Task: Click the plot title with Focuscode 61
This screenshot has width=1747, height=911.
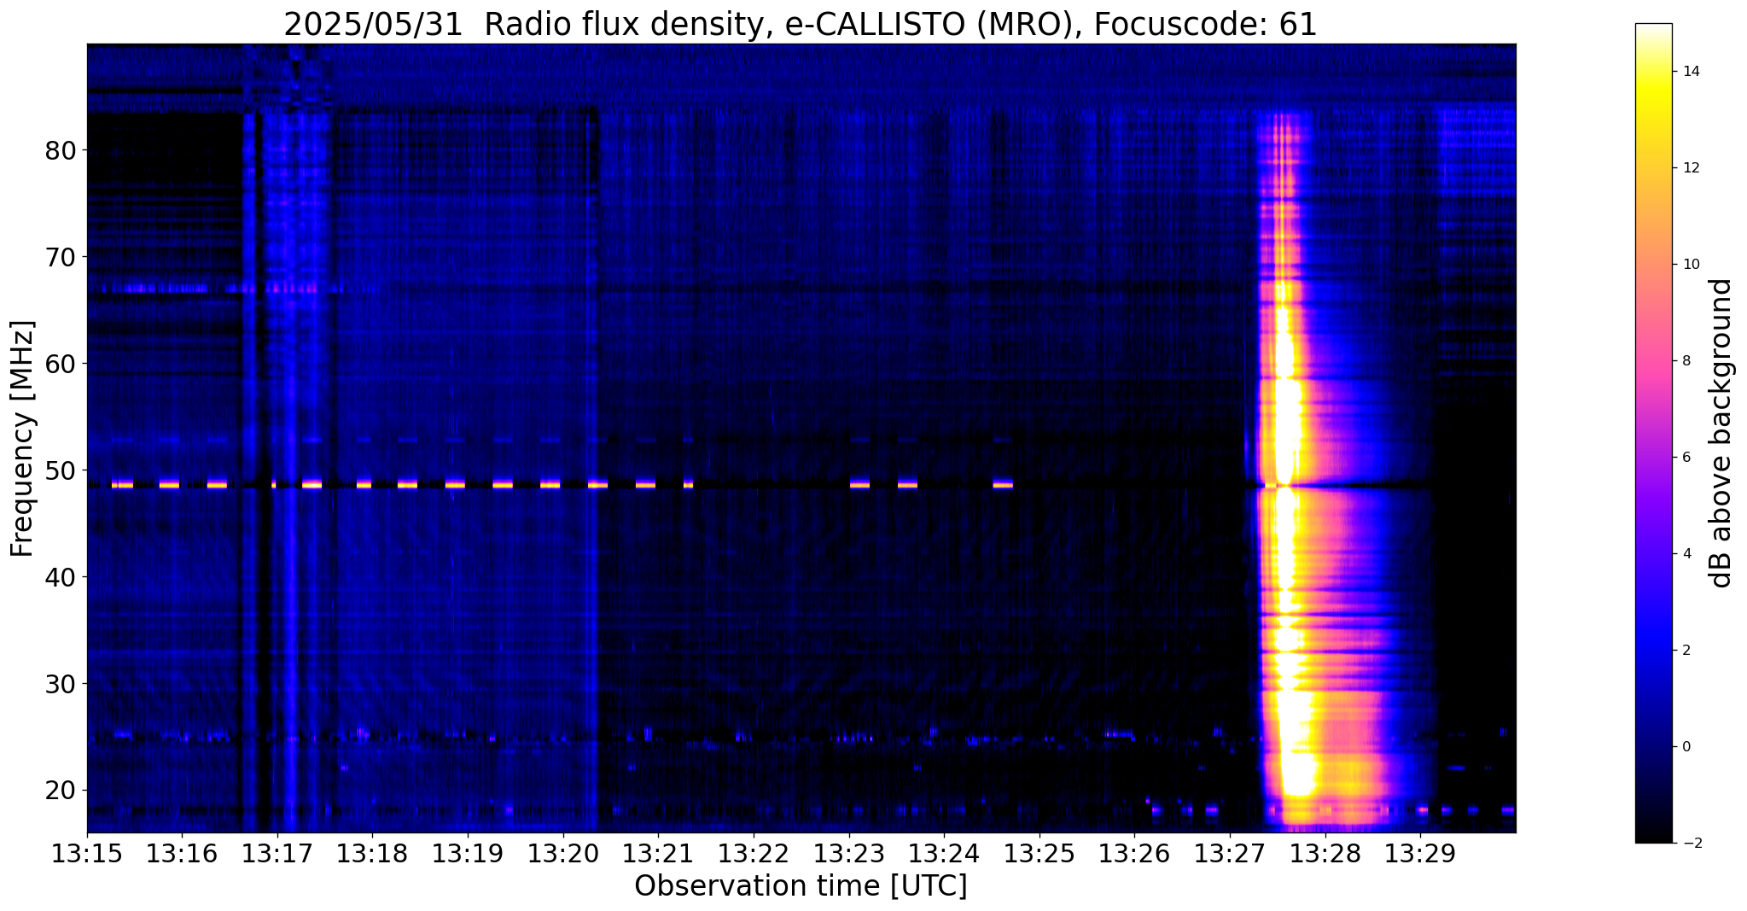Action: click(801, 24)
